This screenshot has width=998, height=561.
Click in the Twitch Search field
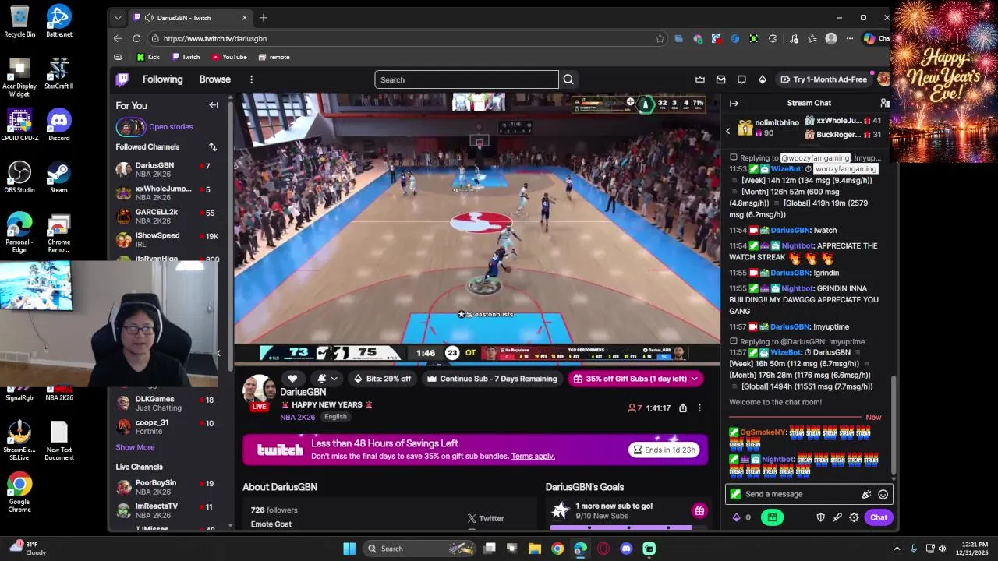[466, 79]
